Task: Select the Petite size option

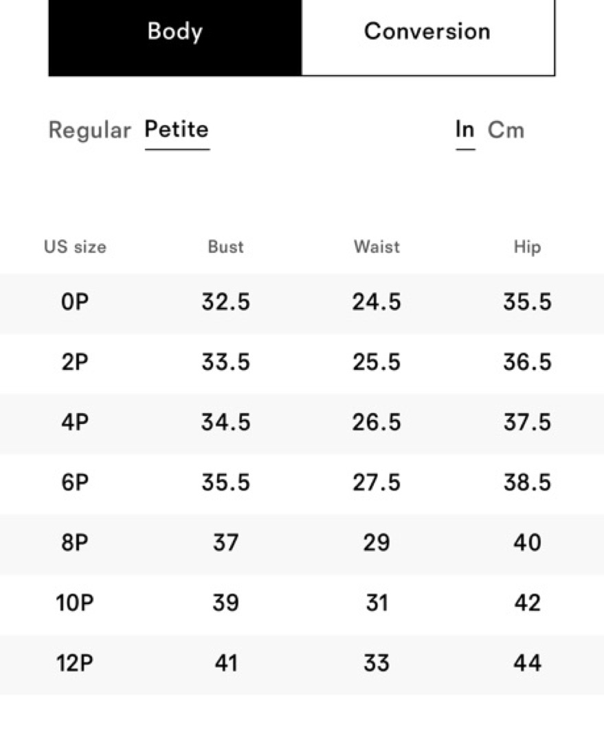Action: tap(177, 129)
